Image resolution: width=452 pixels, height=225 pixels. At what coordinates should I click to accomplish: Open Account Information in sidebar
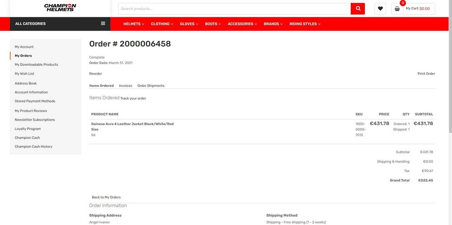pos(31,92)
